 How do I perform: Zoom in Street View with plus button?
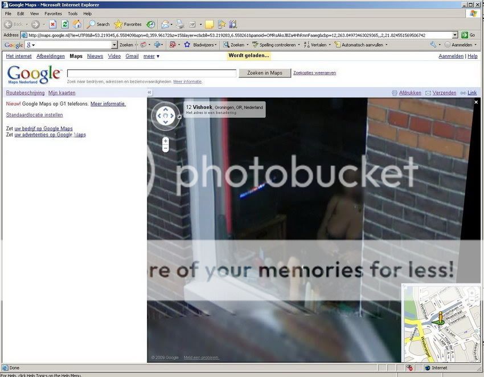(166, 141)
